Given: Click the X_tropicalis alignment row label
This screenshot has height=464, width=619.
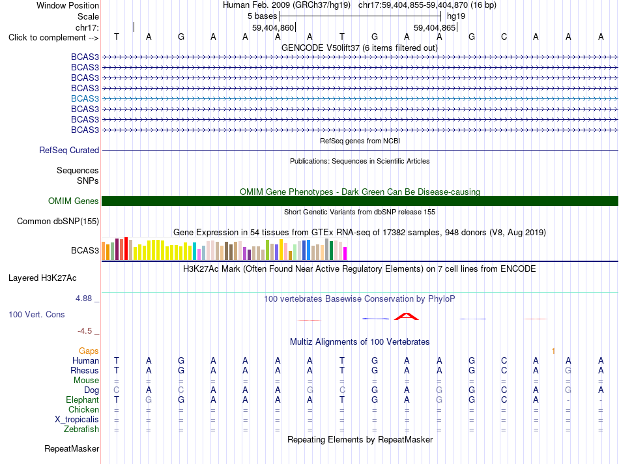Looking at the screenshot, I should (77, 420).
